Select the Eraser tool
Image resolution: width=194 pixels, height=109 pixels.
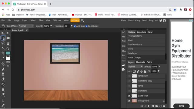click(3, 79)
